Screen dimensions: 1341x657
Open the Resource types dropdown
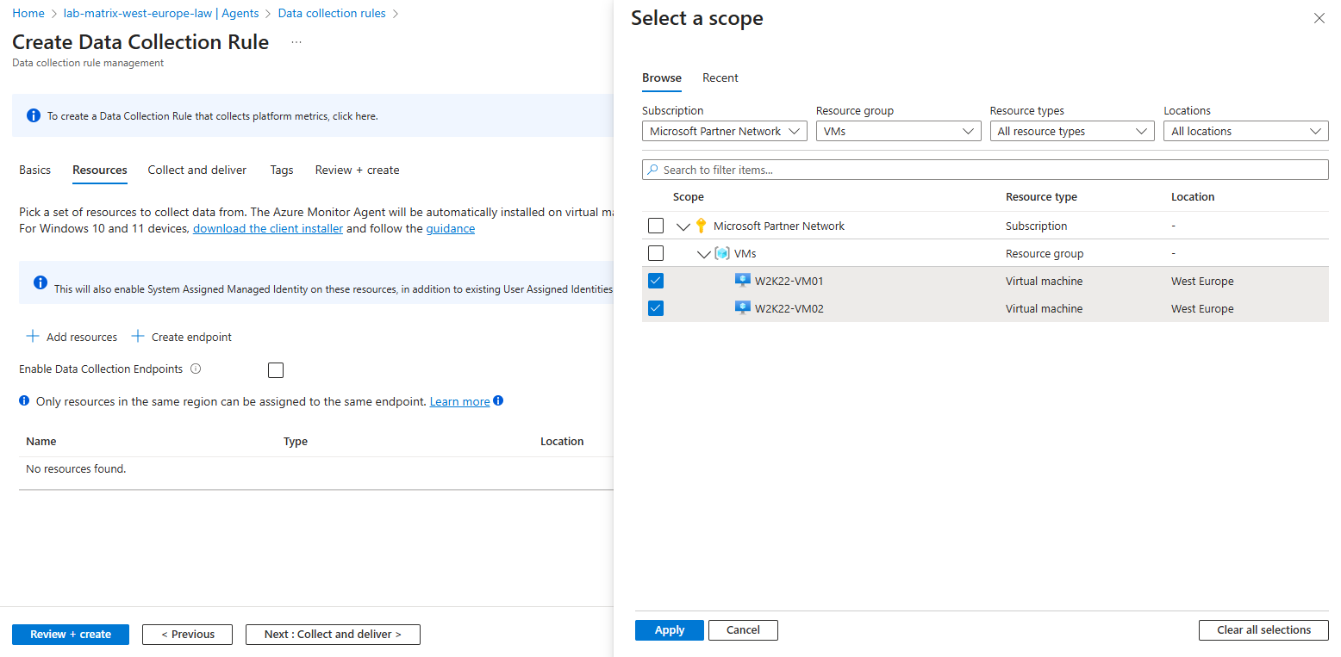point(1072,131)
